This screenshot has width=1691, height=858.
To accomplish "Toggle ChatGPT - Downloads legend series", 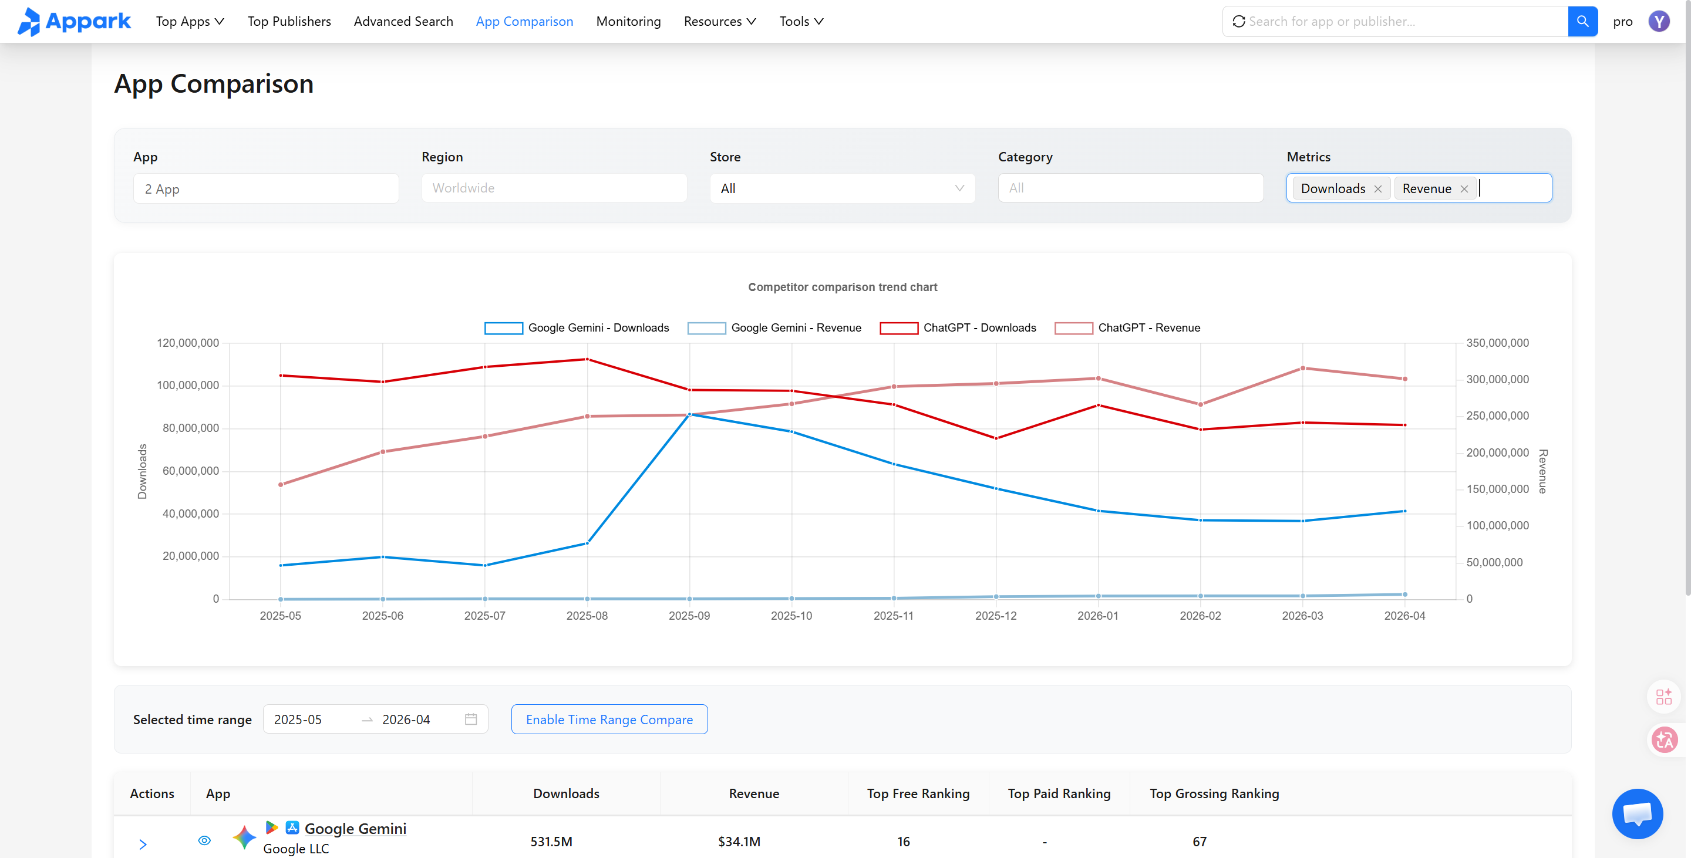I will (x=958, y=328).
